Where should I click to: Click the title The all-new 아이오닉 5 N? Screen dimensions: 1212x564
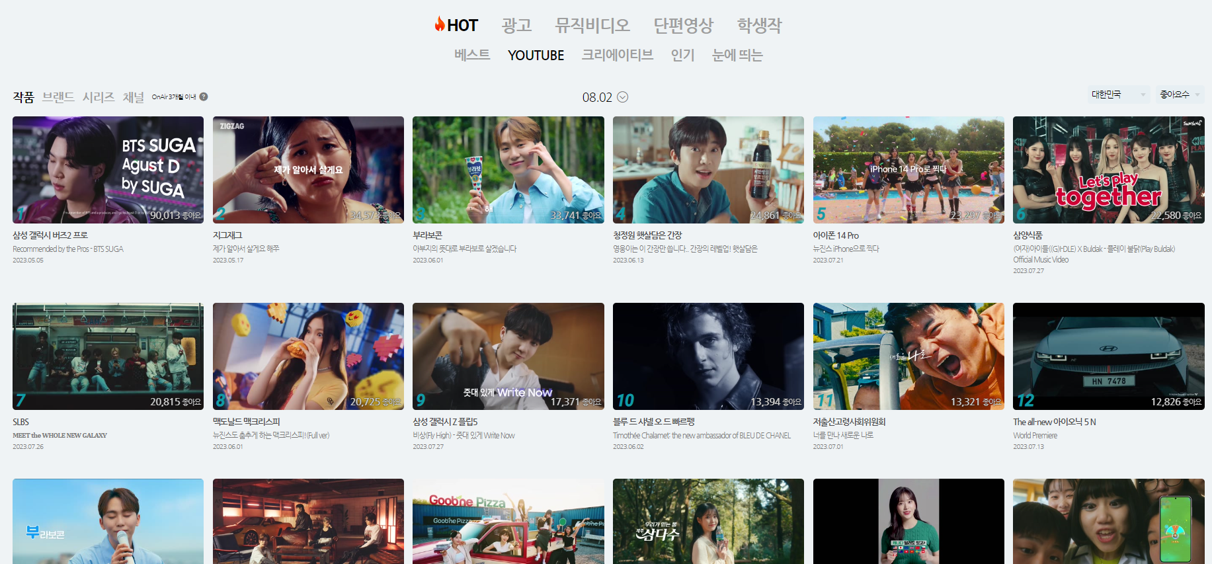pos(1055,422)
